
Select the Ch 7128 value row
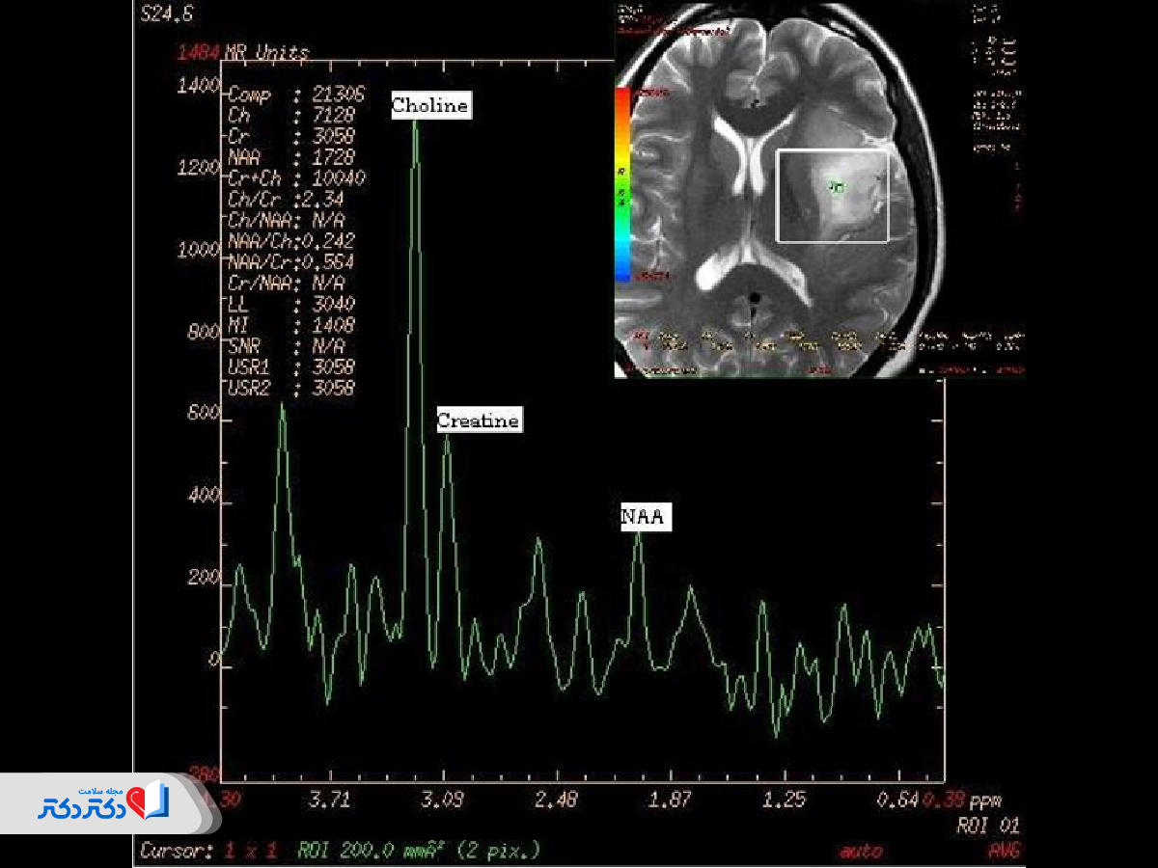[x=290, y=117]
